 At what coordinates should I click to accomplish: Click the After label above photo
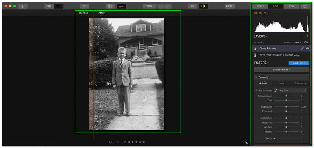pyautogui.click(x=102, y=13)
